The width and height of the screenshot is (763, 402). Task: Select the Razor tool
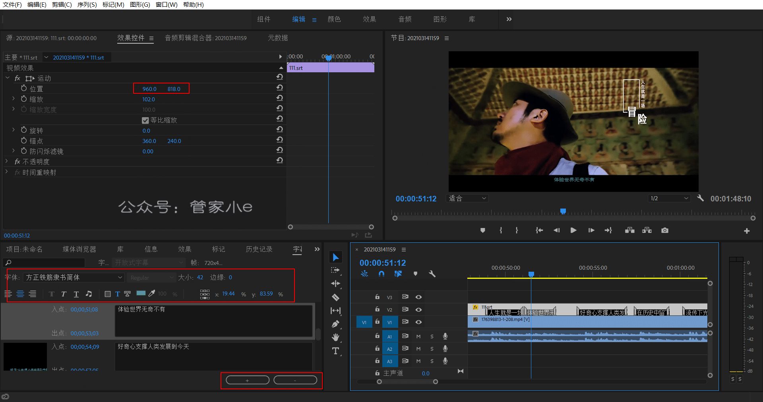[336, 297]
